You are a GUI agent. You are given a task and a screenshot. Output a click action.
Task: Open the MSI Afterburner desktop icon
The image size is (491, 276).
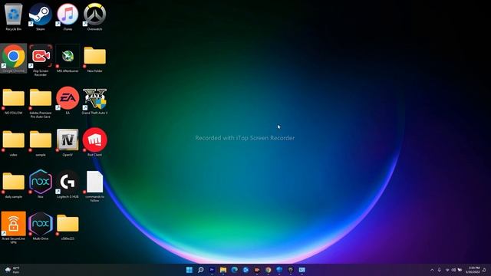(x=68, y=58)
